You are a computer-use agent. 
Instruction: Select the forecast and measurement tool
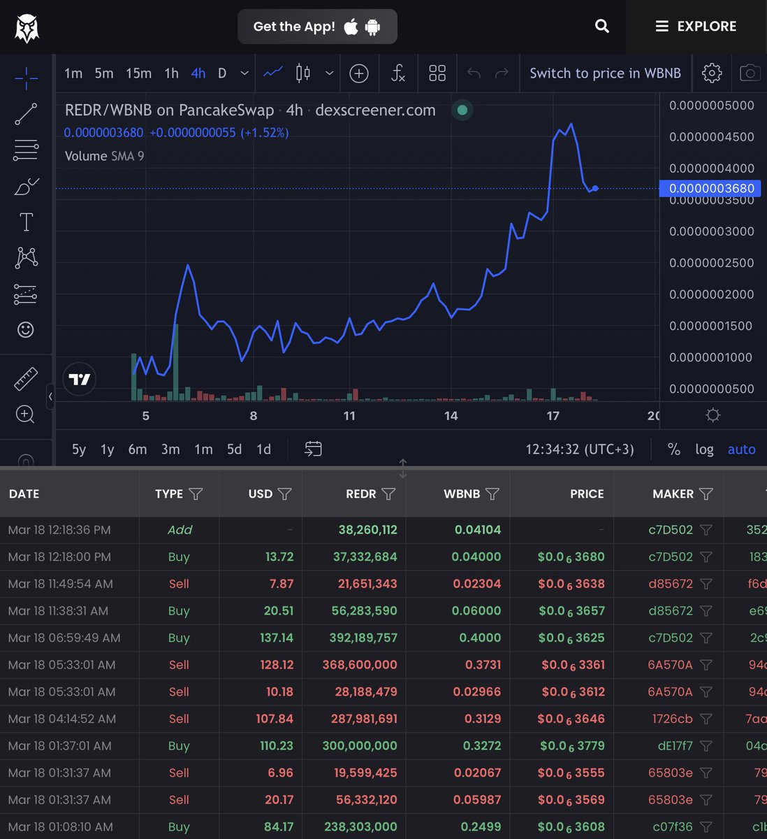[26, 294]
